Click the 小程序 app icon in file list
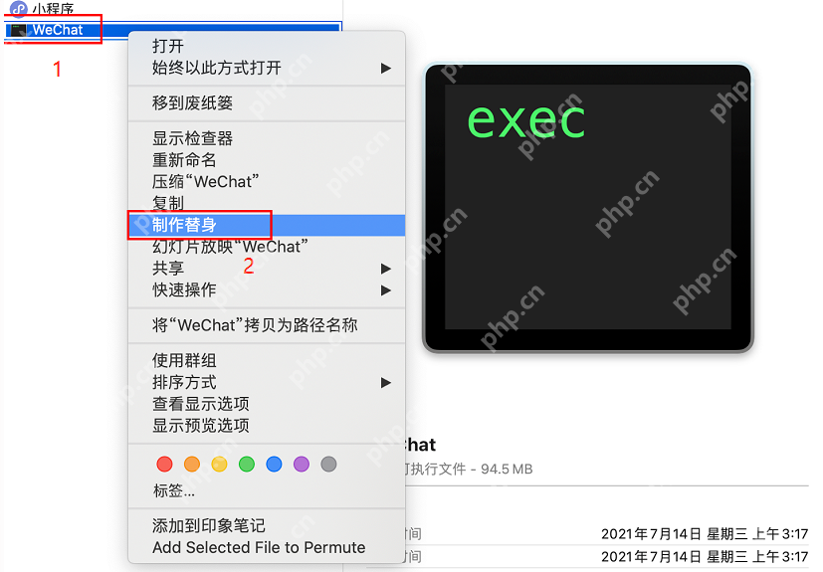 (x=19, y=9)
